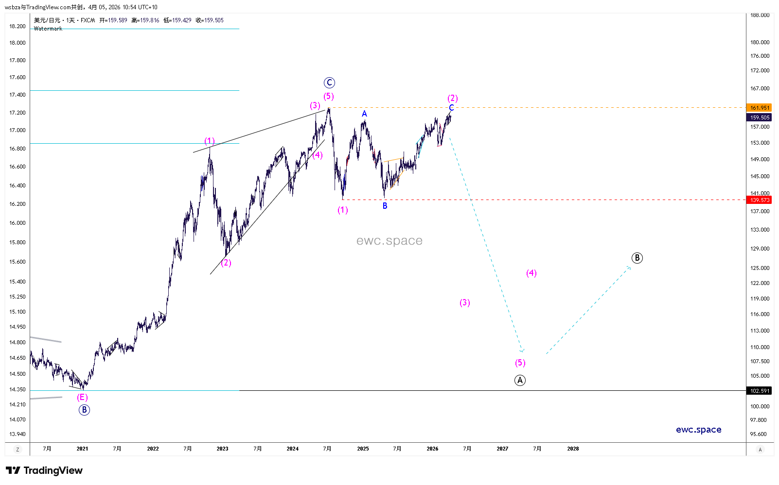Select current price label 159.505
Viewport: 779px width, 485px height.
(760, 117)
